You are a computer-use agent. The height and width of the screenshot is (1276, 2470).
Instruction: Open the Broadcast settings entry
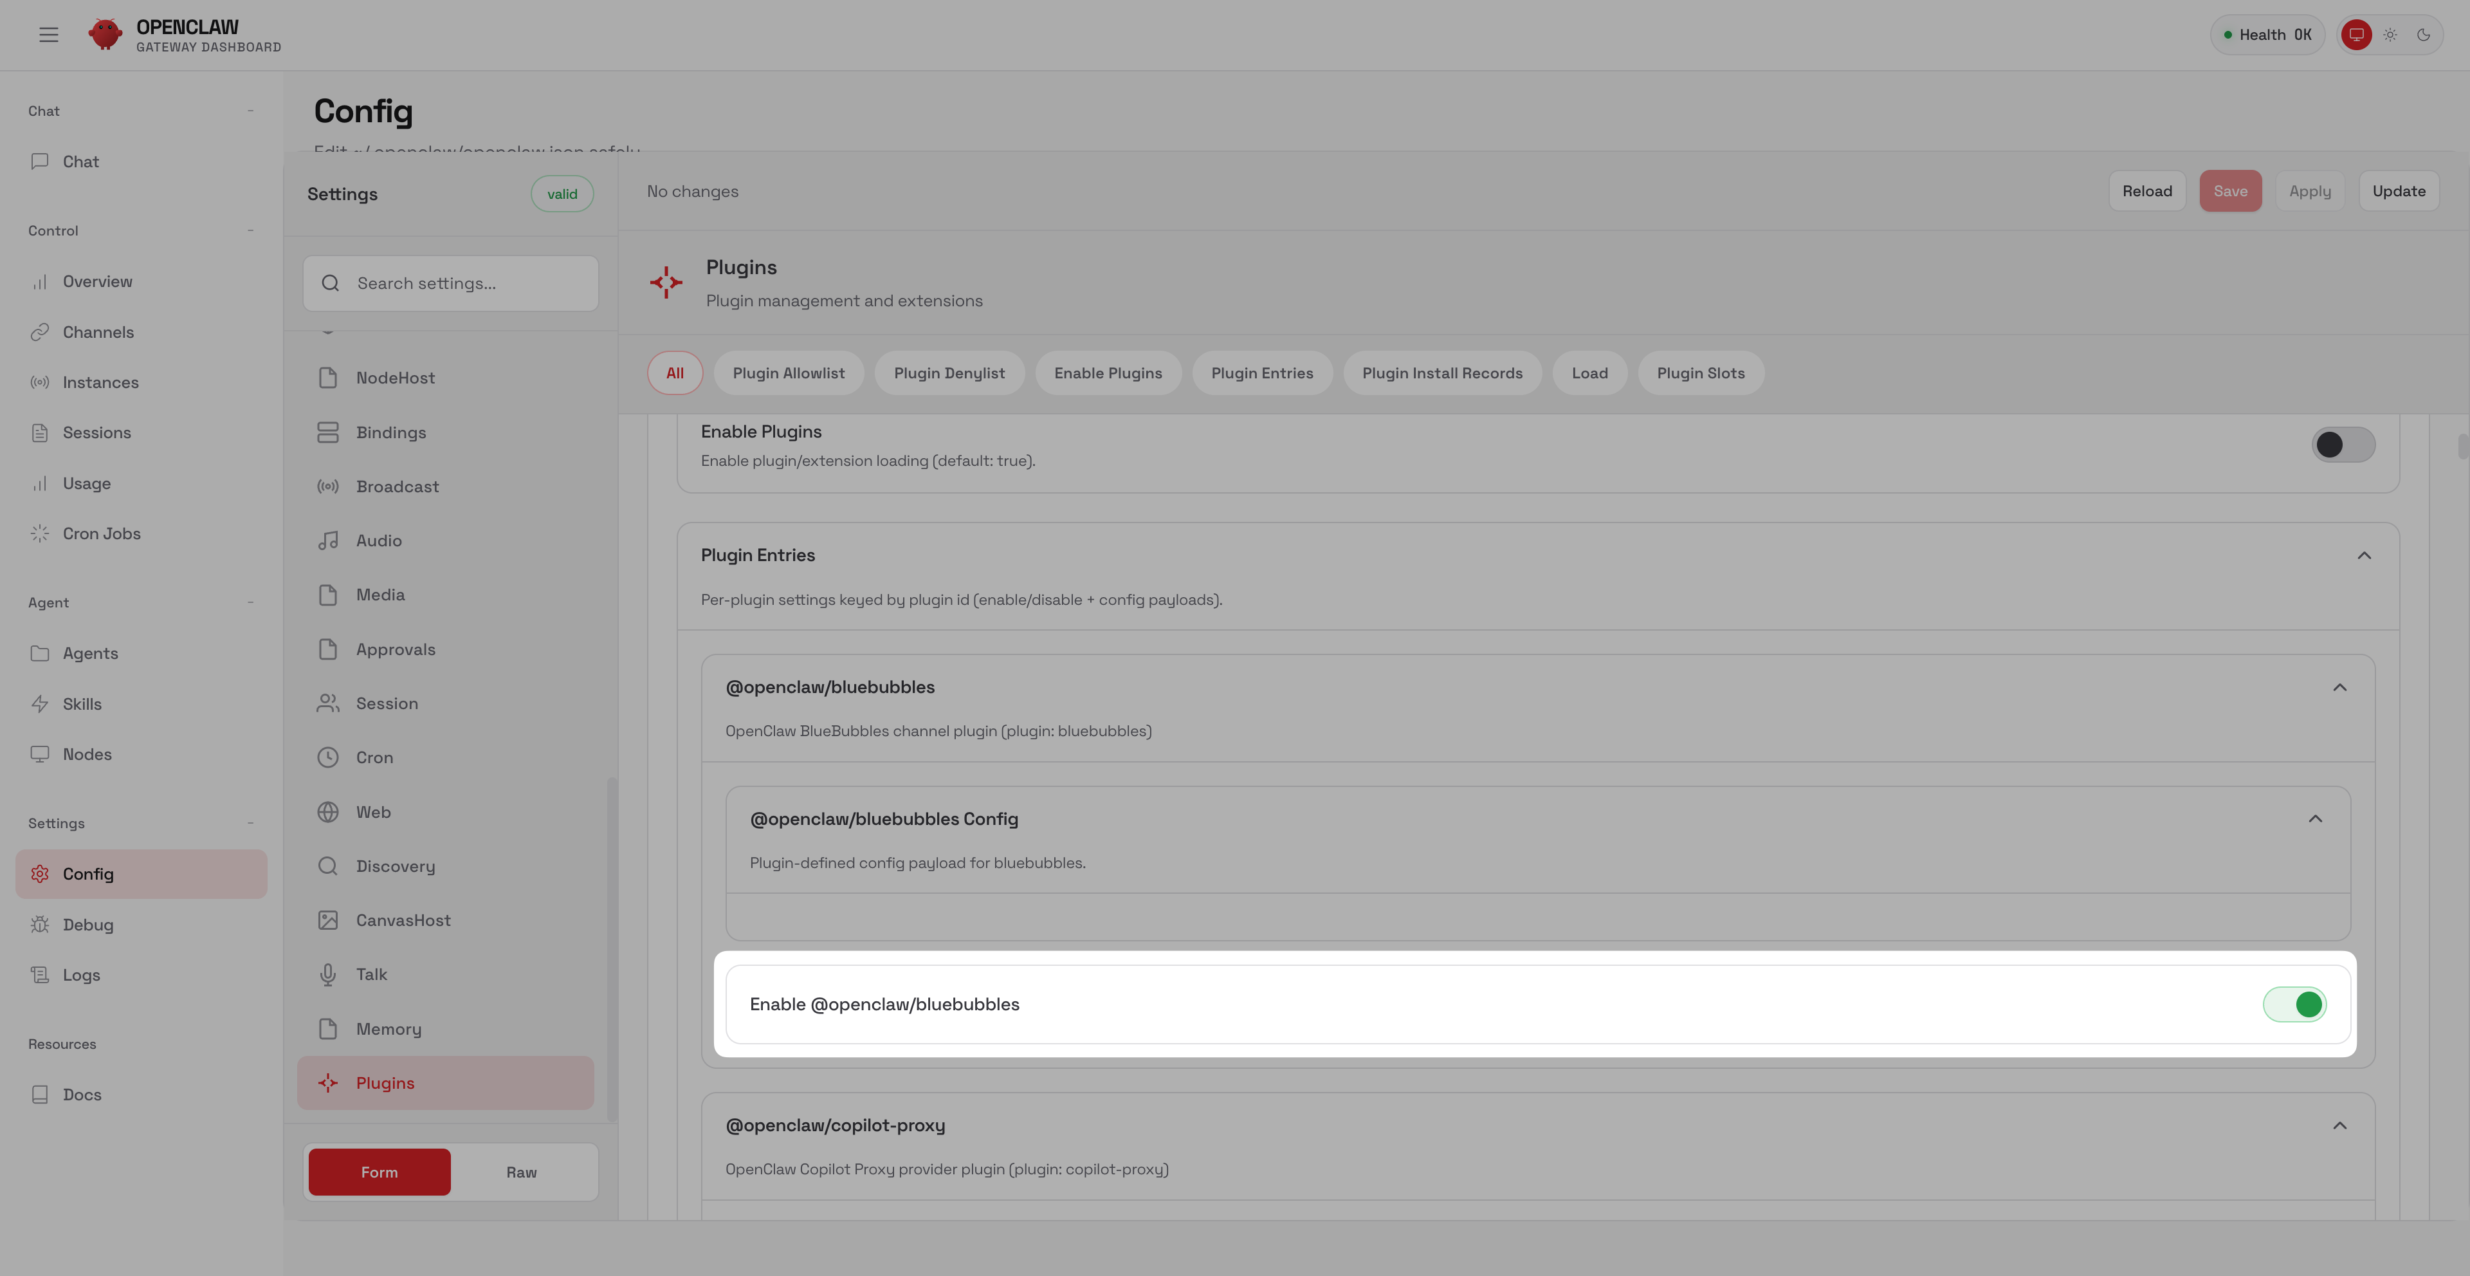coord(397,486)
